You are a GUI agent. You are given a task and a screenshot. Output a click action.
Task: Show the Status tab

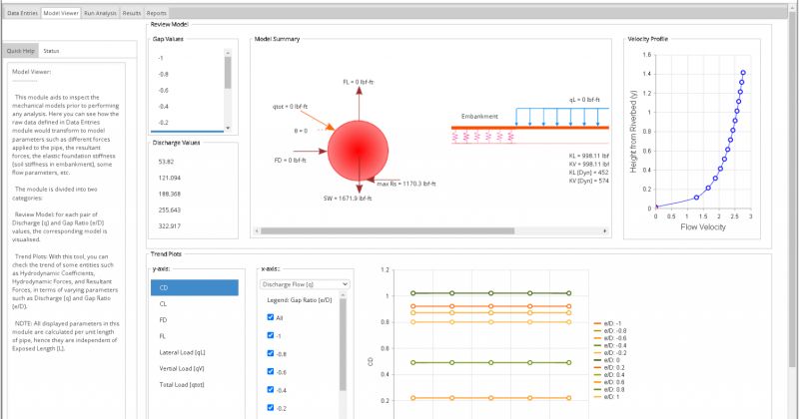click(x=51, y=51)
